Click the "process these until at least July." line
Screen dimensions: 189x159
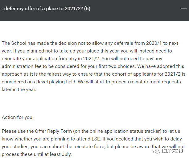(x=37, y=154)
